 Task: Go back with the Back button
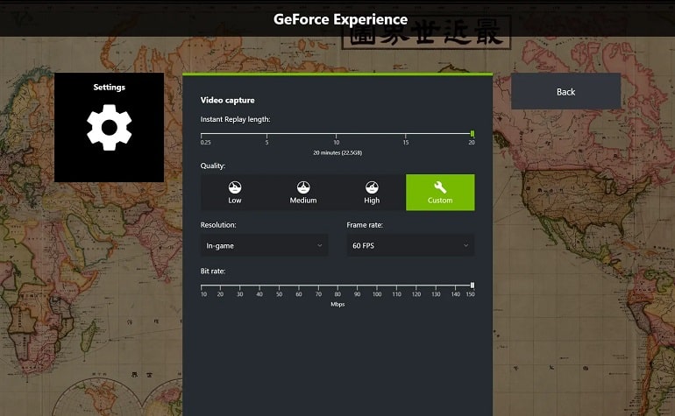[565, 91]
